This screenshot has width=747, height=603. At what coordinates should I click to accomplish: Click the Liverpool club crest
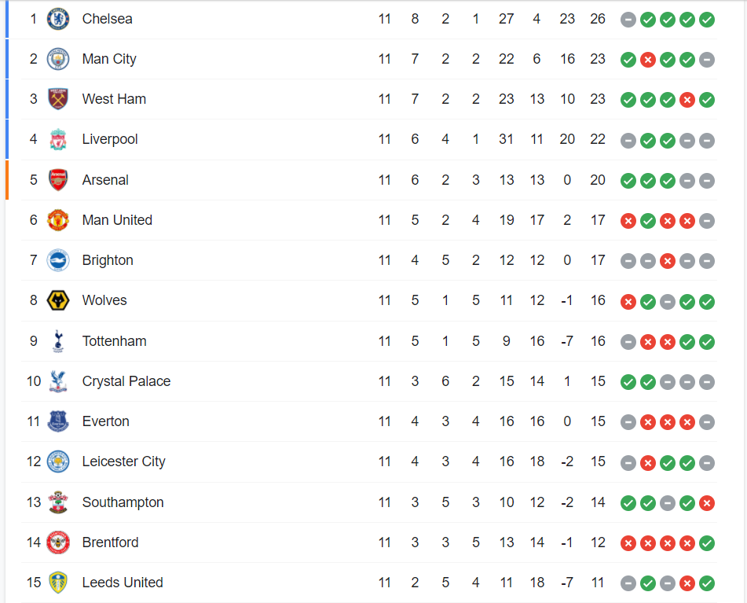[x=58, y=139]
